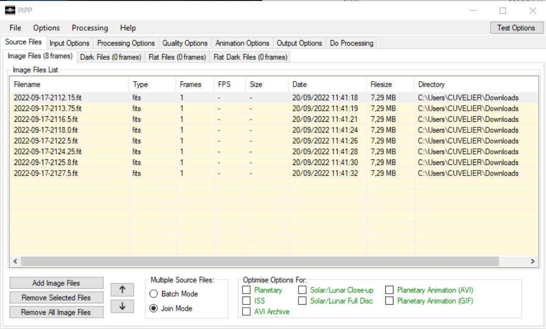The width and height of the screenshot is (546, 329).
Task: Switch to the Input Options tab
Action: 69,43
